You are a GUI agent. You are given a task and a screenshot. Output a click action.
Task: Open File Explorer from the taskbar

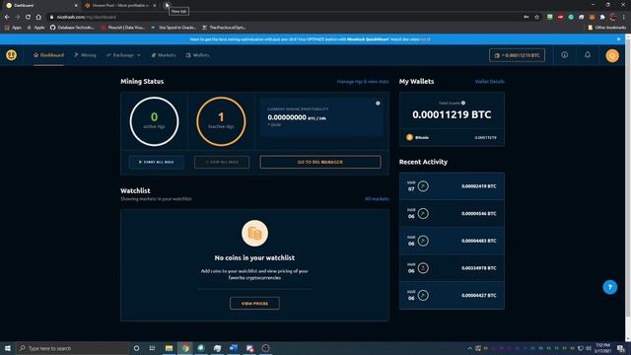[x=169, y=348]
